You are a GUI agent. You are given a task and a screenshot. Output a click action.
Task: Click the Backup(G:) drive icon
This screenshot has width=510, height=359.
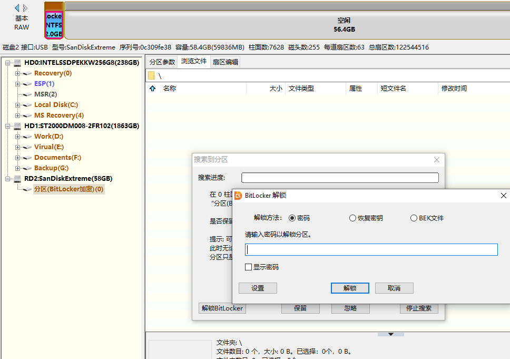pyautogui.click(x=27, y=169)
